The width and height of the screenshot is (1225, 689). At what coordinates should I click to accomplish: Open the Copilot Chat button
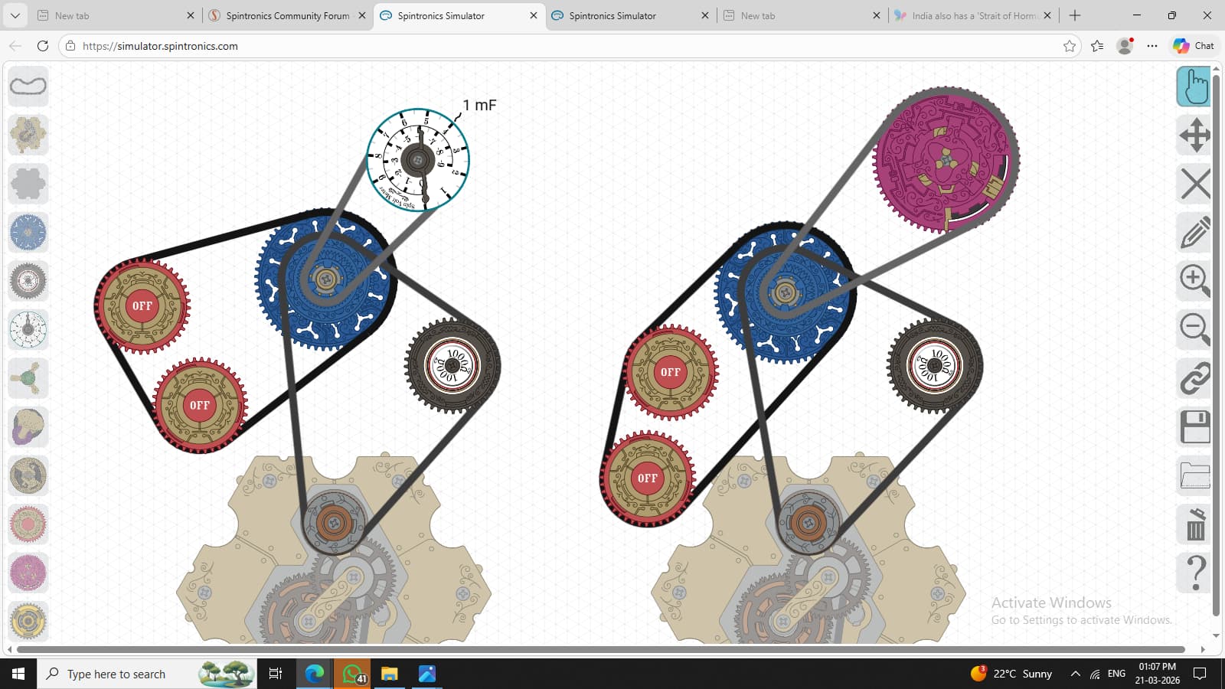pyautogui.click(x=1194, y=46)
